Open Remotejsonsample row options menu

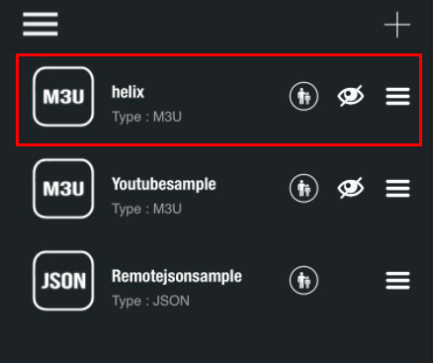397,280
